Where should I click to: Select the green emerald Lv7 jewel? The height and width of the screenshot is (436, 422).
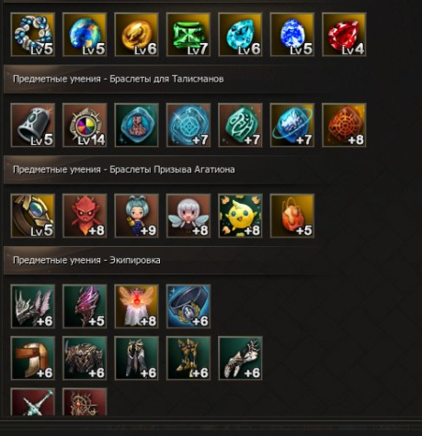(x=188, y=34)
